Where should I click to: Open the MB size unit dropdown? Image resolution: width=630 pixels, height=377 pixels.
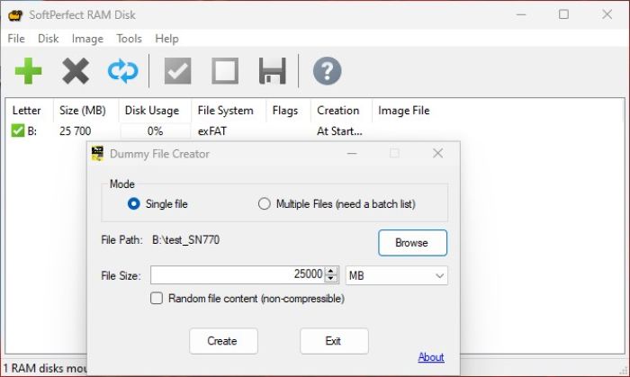397,275
